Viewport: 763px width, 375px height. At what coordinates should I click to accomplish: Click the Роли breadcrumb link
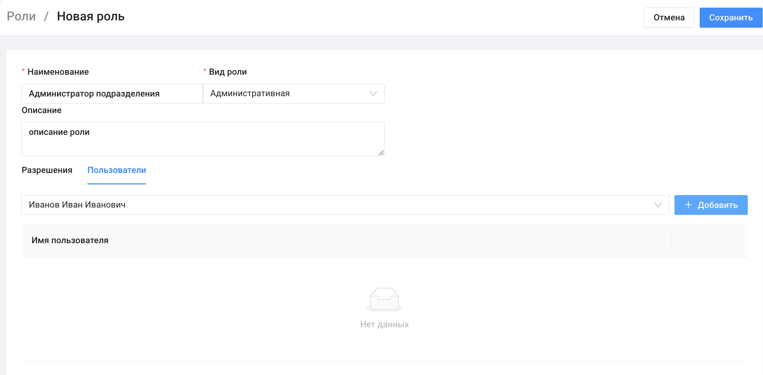tap(21, 16)
